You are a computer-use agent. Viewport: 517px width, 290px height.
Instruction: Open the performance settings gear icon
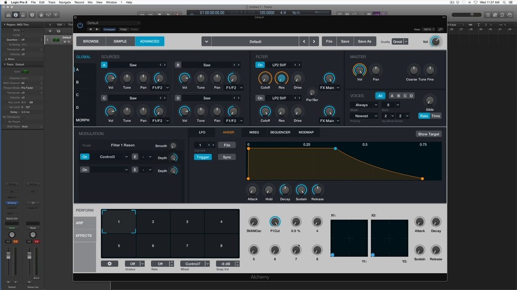109,264
